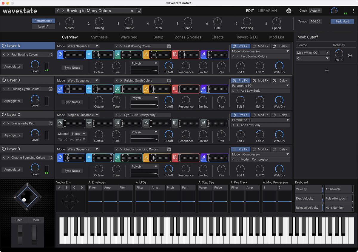Save performance using top floppy disk icon
358x252 pixels.
click(139, 11)
